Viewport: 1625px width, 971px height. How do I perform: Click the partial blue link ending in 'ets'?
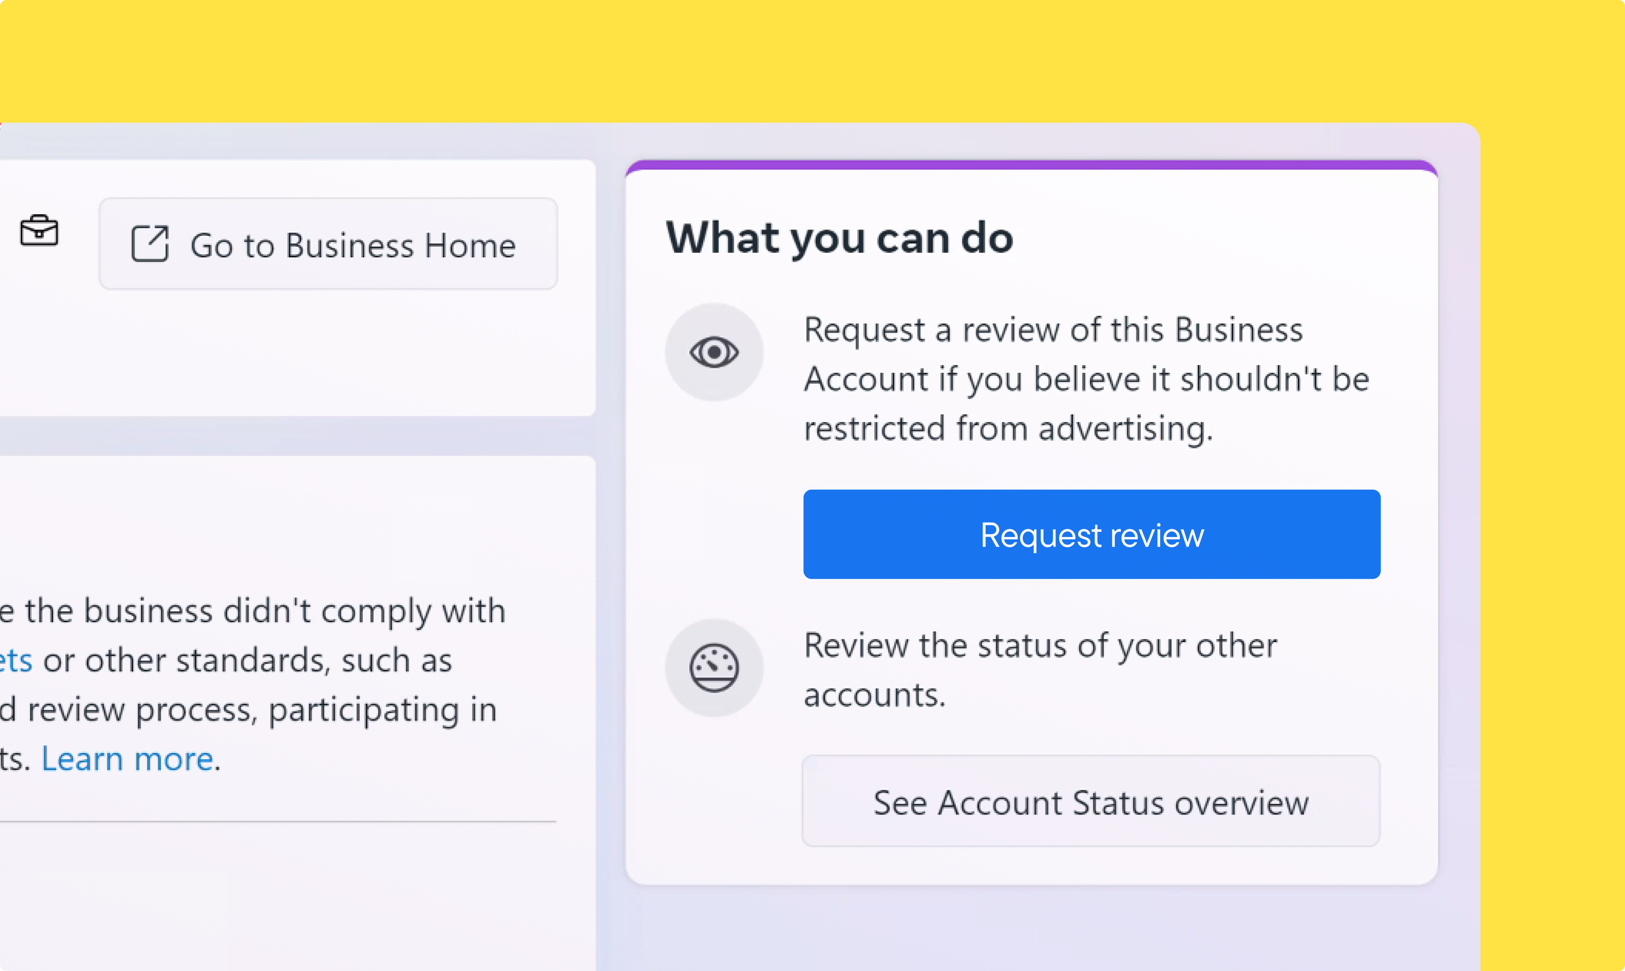pyautogui.click(x=16, y=661)
